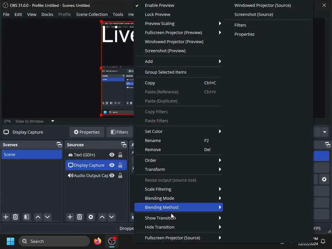Remove selected scene with trash icon
The height and width of the screenshot is (249, 332).
tap(16, 217)
